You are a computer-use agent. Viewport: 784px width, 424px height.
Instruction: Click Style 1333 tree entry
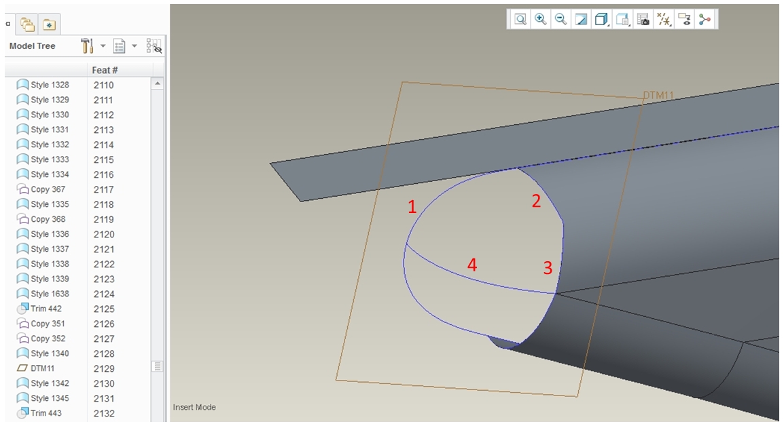43,159
